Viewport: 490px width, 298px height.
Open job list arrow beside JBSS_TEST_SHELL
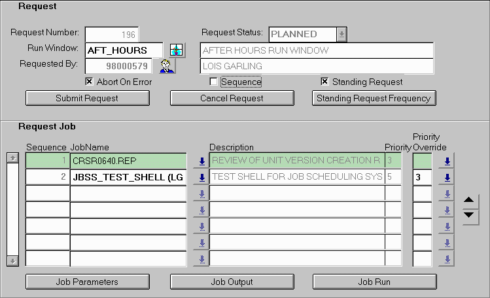[201, 177]
